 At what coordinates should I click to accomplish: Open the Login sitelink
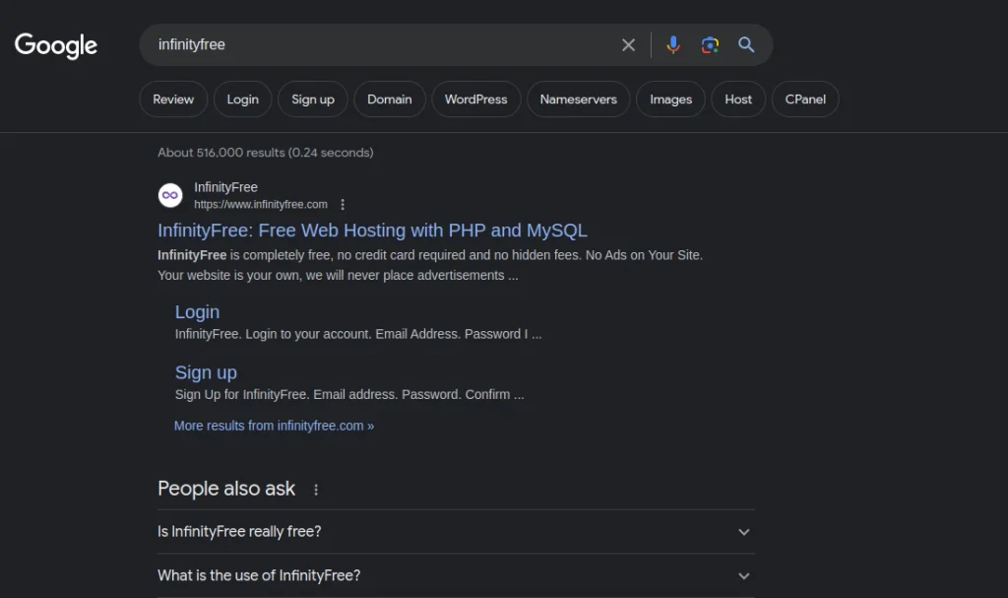pyautogui.click(x=197, y=312)
